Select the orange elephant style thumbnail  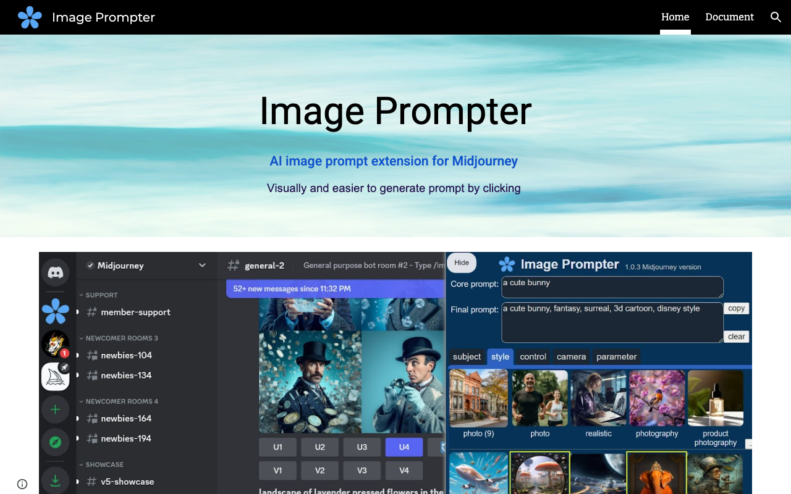657,473
